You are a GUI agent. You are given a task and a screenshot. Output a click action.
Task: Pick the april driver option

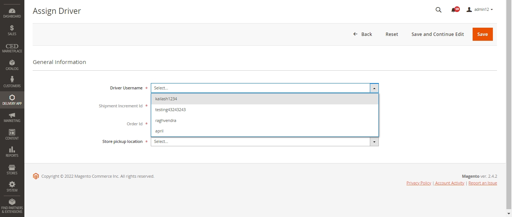159,131
